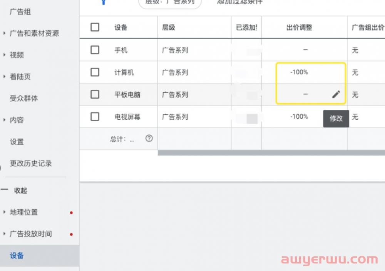Click the -100% bid adjustment for 计算机

299,72
